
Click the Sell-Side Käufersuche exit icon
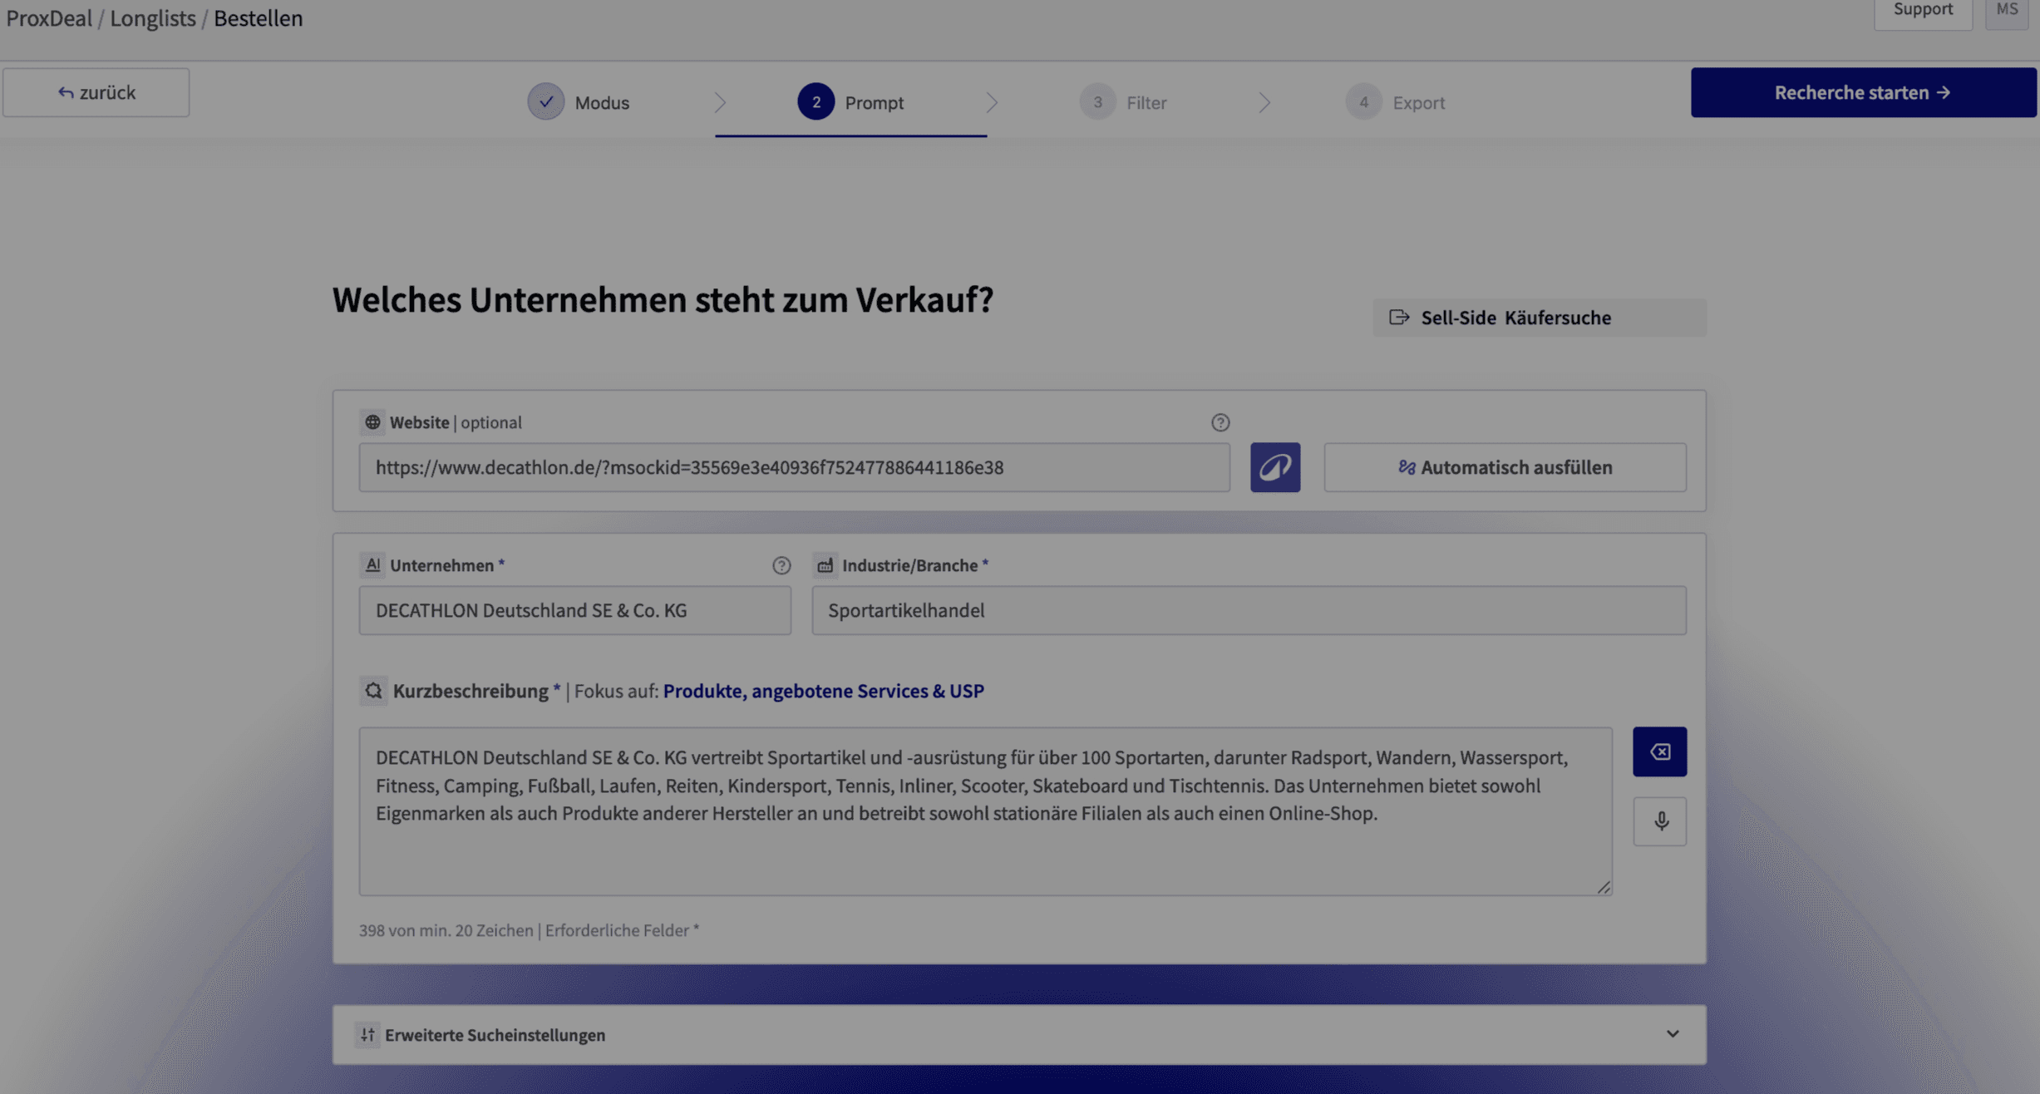1399,317
